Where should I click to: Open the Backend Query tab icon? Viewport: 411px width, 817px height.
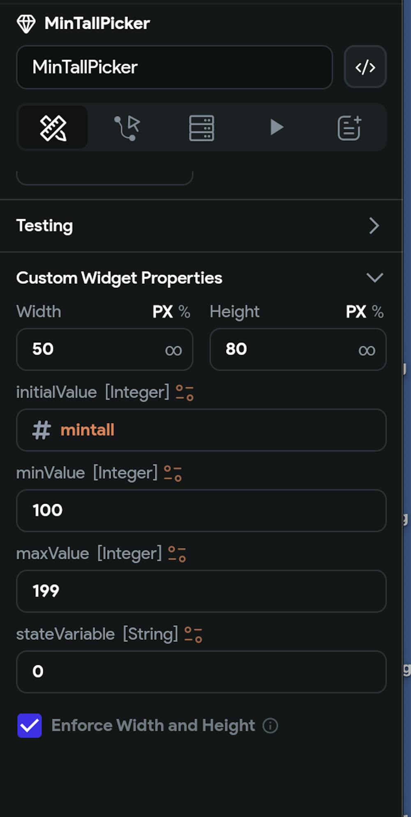pos(201,127)
